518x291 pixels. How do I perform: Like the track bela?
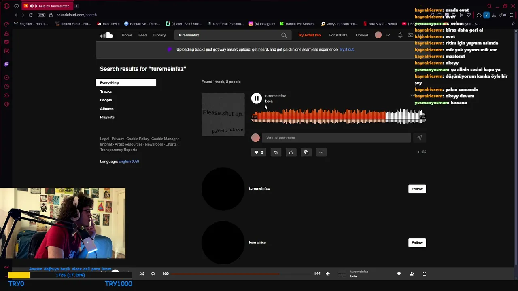click(259, 152)
